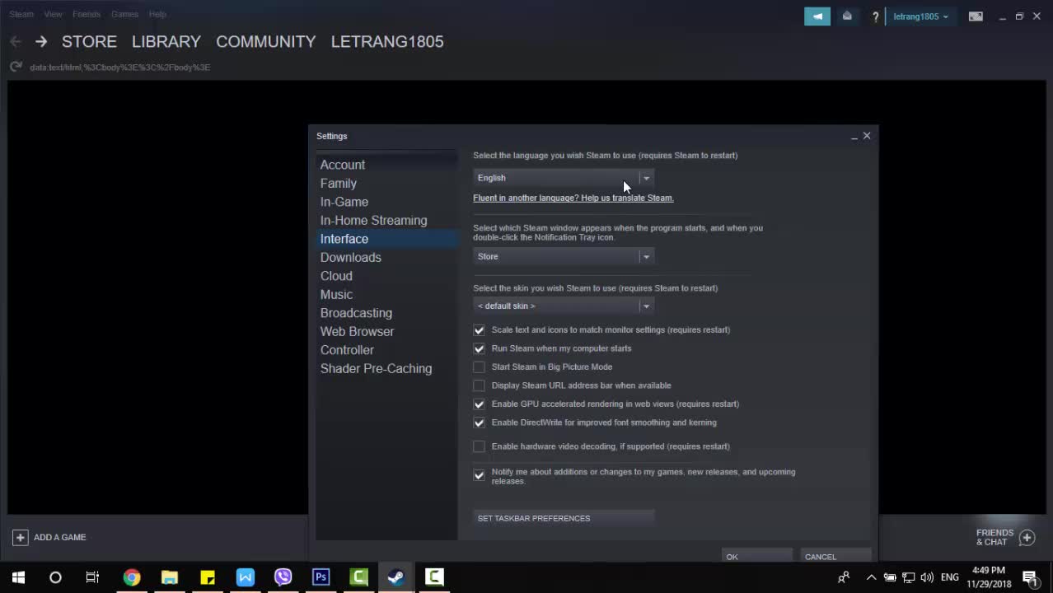Show hidden system tray icons

click(871, 577)
